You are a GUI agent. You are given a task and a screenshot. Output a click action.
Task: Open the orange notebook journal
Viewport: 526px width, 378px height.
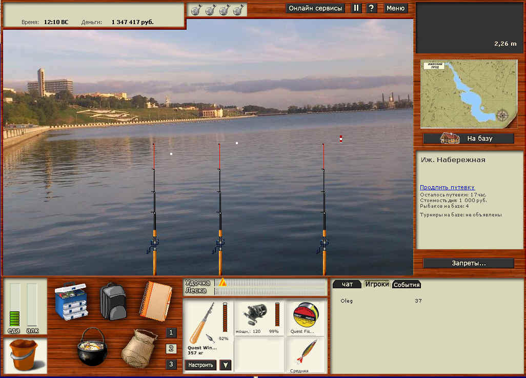pos(156,301)
